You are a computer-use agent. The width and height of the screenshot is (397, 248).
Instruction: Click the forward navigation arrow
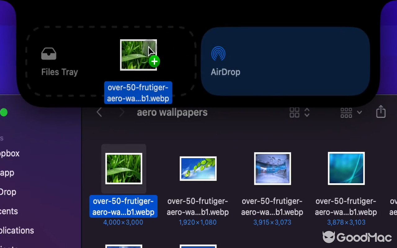(122, 112)
